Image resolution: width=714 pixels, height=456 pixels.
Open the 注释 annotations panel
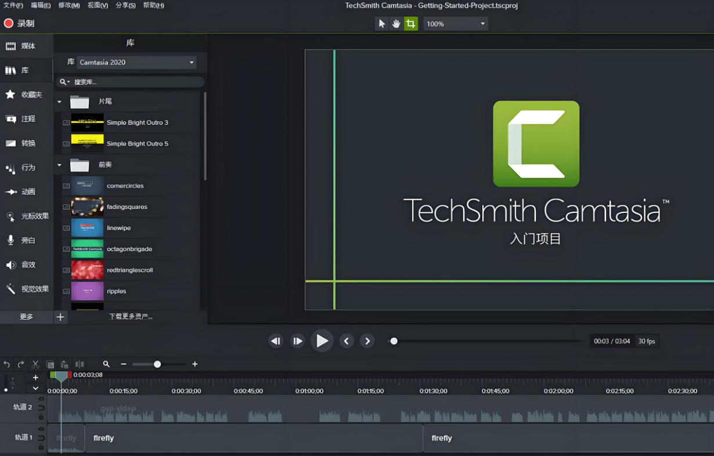point(27,119)
